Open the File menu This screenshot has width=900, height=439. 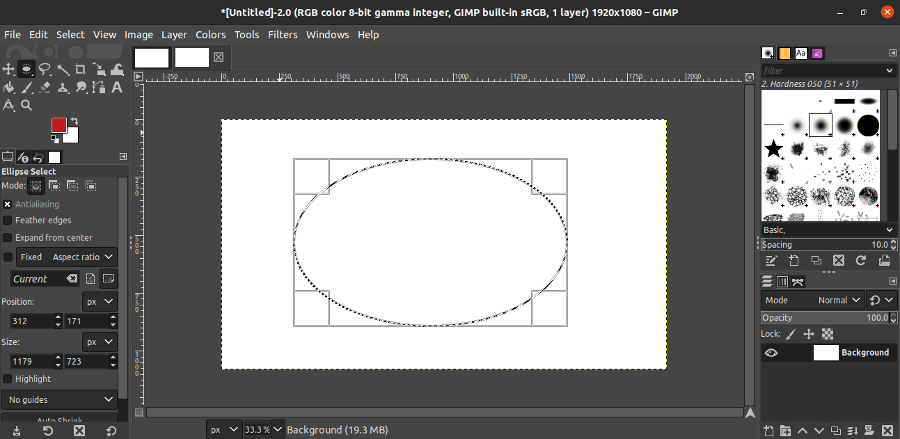[x=13, y=34]
